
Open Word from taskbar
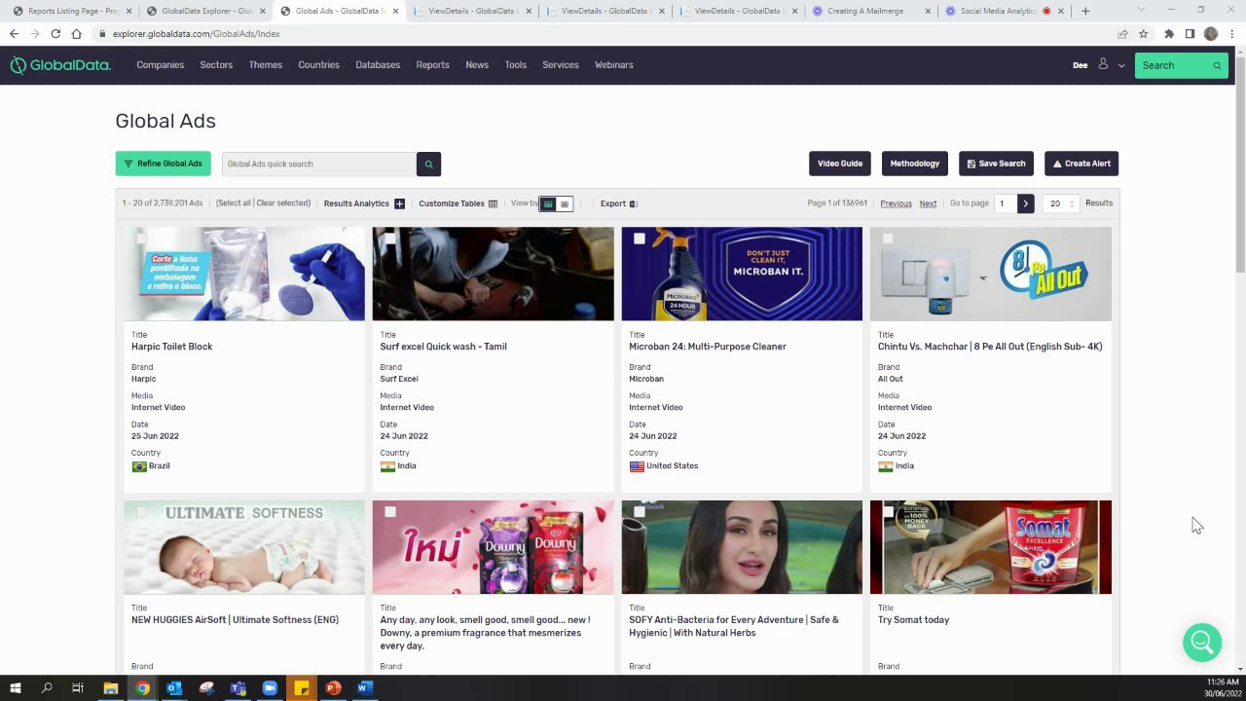click(364, 688)
